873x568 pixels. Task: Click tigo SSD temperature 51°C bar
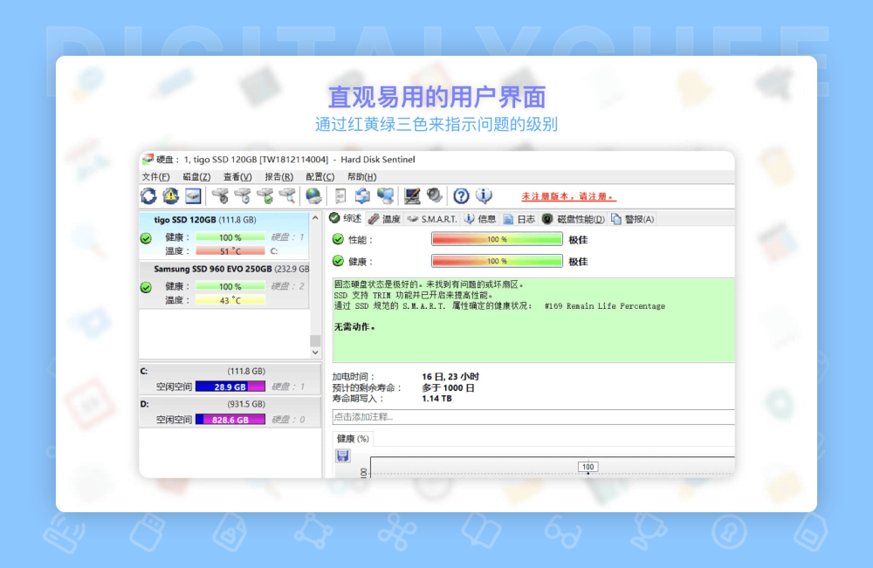pos(230,251)
